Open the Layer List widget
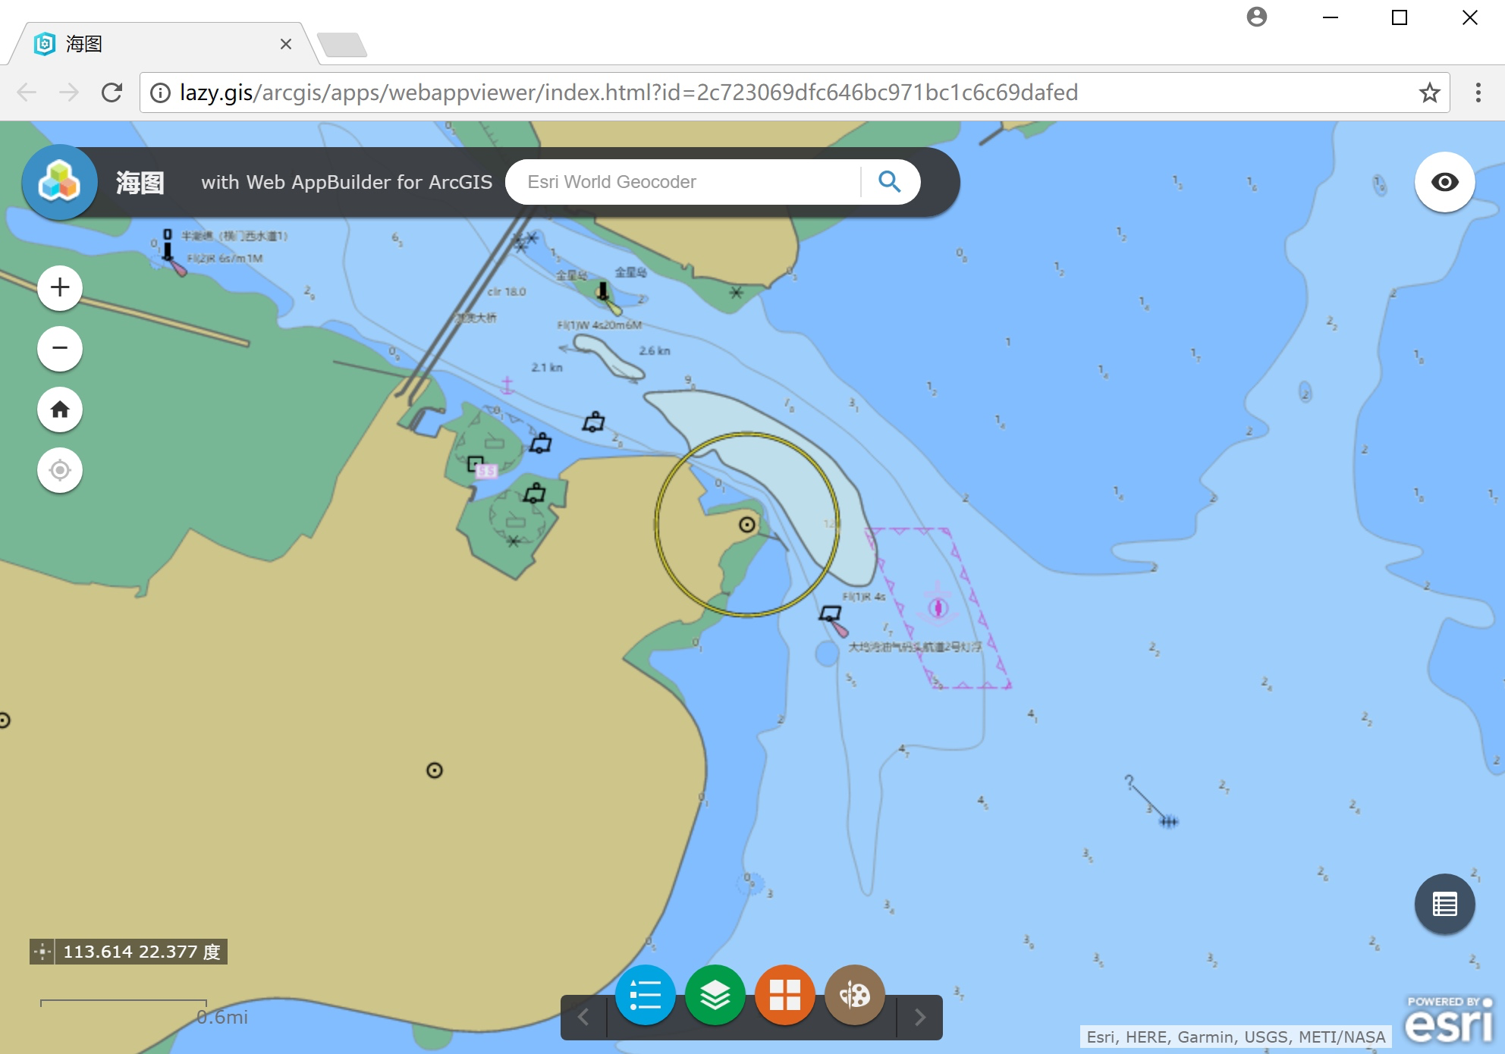This screenshot has width=1505, height=1054. pyautogui.click(x=714, y=995)
